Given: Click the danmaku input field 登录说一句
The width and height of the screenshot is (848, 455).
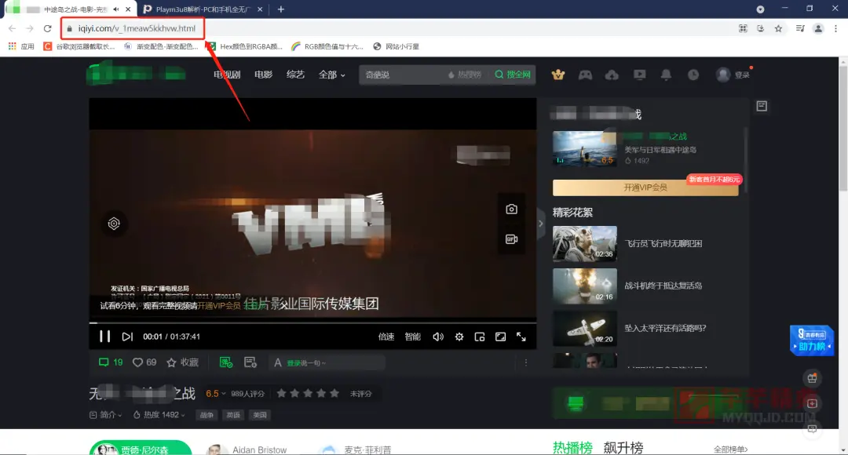Looking at the screenshot, I should pos(327,362).
